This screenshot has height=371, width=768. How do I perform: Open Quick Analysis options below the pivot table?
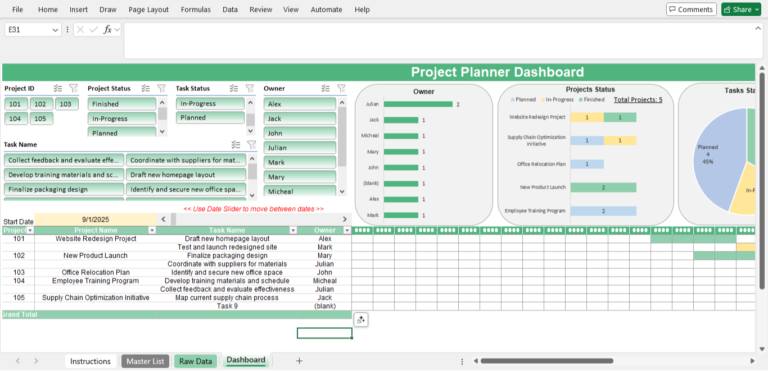360,319
